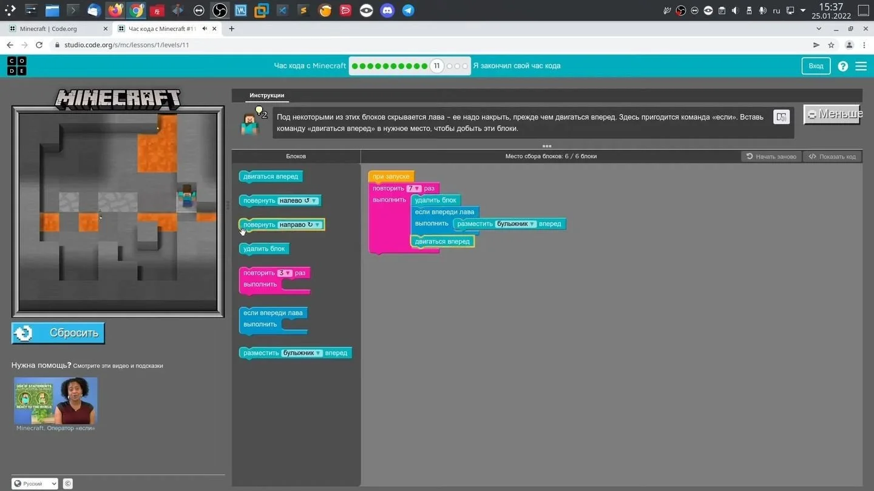This screenshot has height=491, width=874.
Task: Mute the Час кода с Minecraft tab audio
Action: 205,28
